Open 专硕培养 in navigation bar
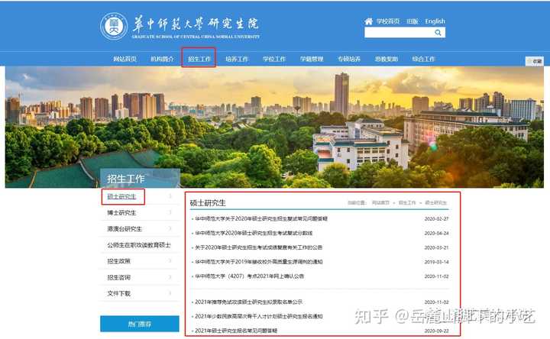The image size is (550, 339). point(349,59)
